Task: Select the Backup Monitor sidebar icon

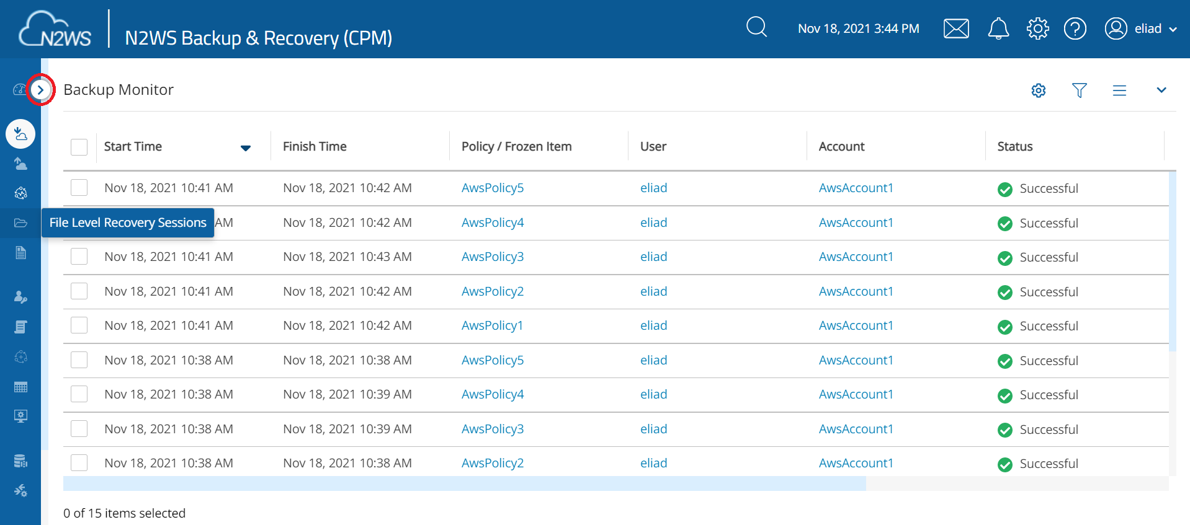Action: point(20,134)
